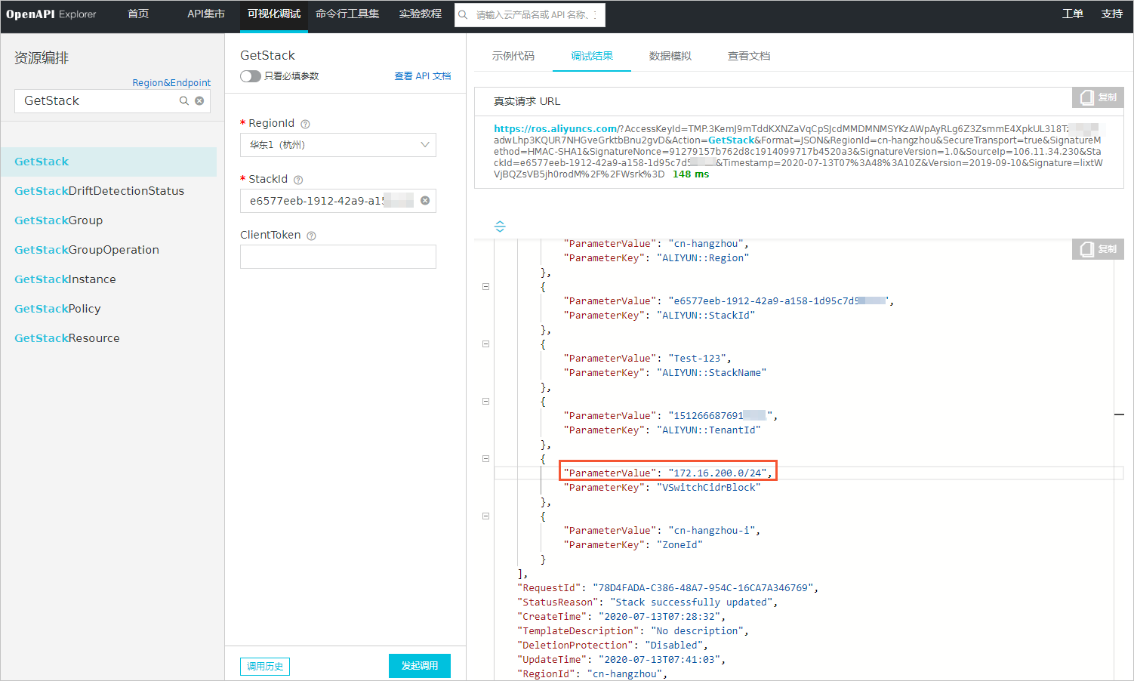Open the 支持 link in the header
Image resolution: width=1134 pixels, height=681 pixels.
[x=1112, y=14]
